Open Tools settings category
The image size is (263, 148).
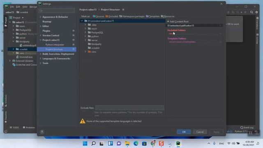45,63
